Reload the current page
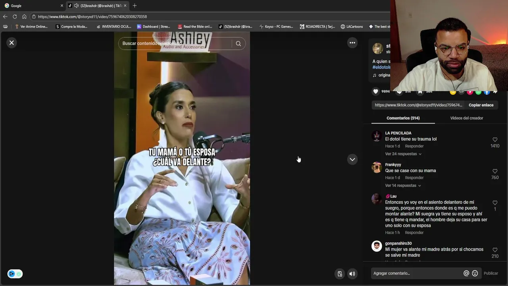 pos(15,17)
